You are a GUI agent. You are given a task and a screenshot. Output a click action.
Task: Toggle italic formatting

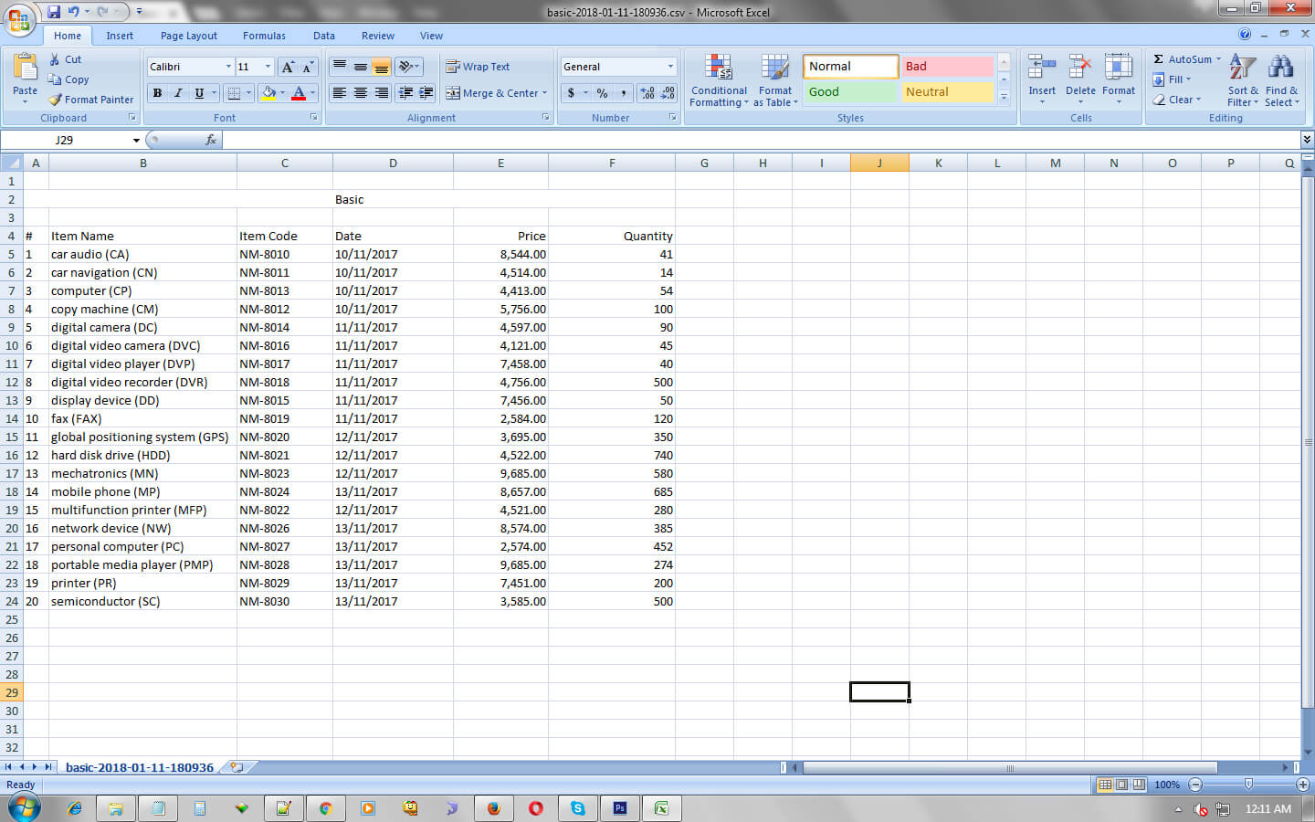[x=178, y=93]
